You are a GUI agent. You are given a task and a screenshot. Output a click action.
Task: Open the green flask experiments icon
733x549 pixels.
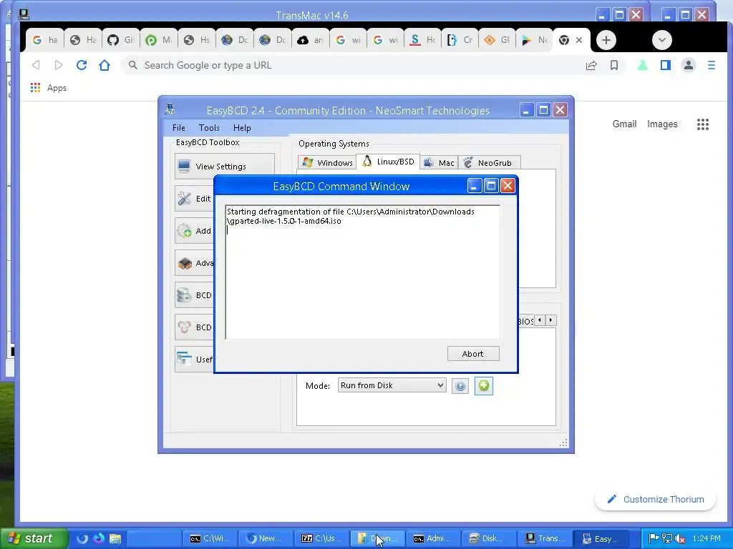pyautogui.click(x=643, y=65)
